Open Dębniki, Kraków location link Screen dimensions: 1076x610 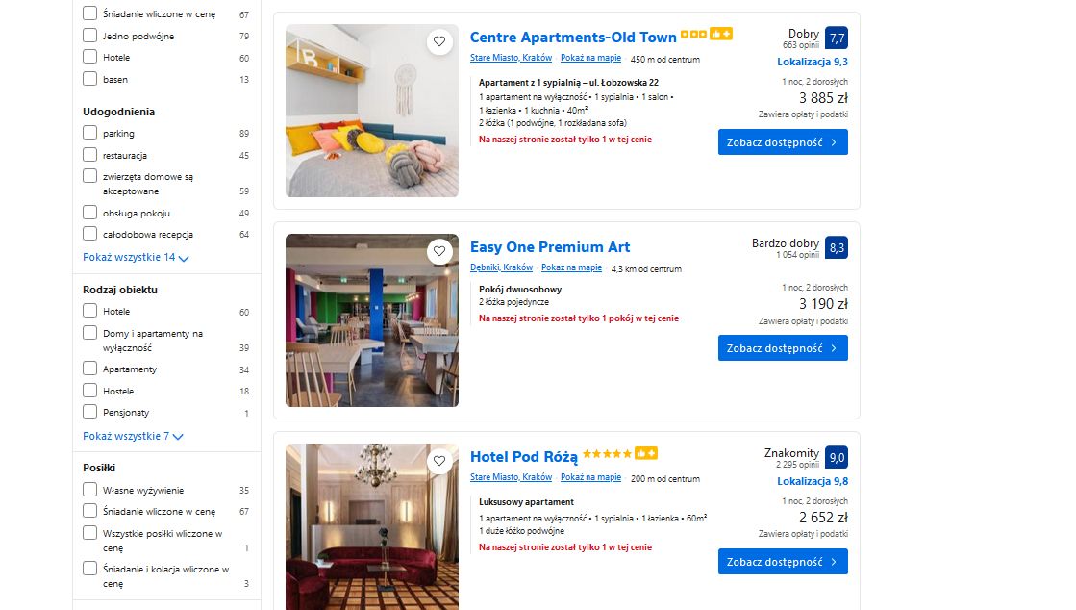[x=501, y=268]
